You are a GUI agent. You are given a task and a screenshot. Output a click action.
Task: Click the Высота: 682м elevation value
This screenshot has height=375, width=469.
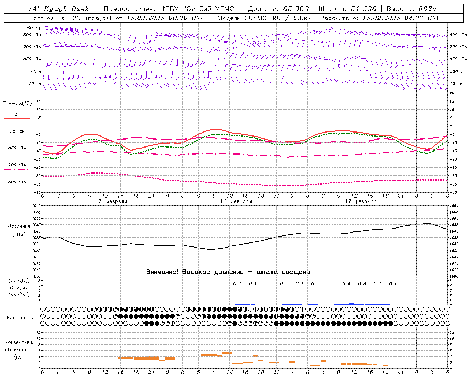coord(411,9)
